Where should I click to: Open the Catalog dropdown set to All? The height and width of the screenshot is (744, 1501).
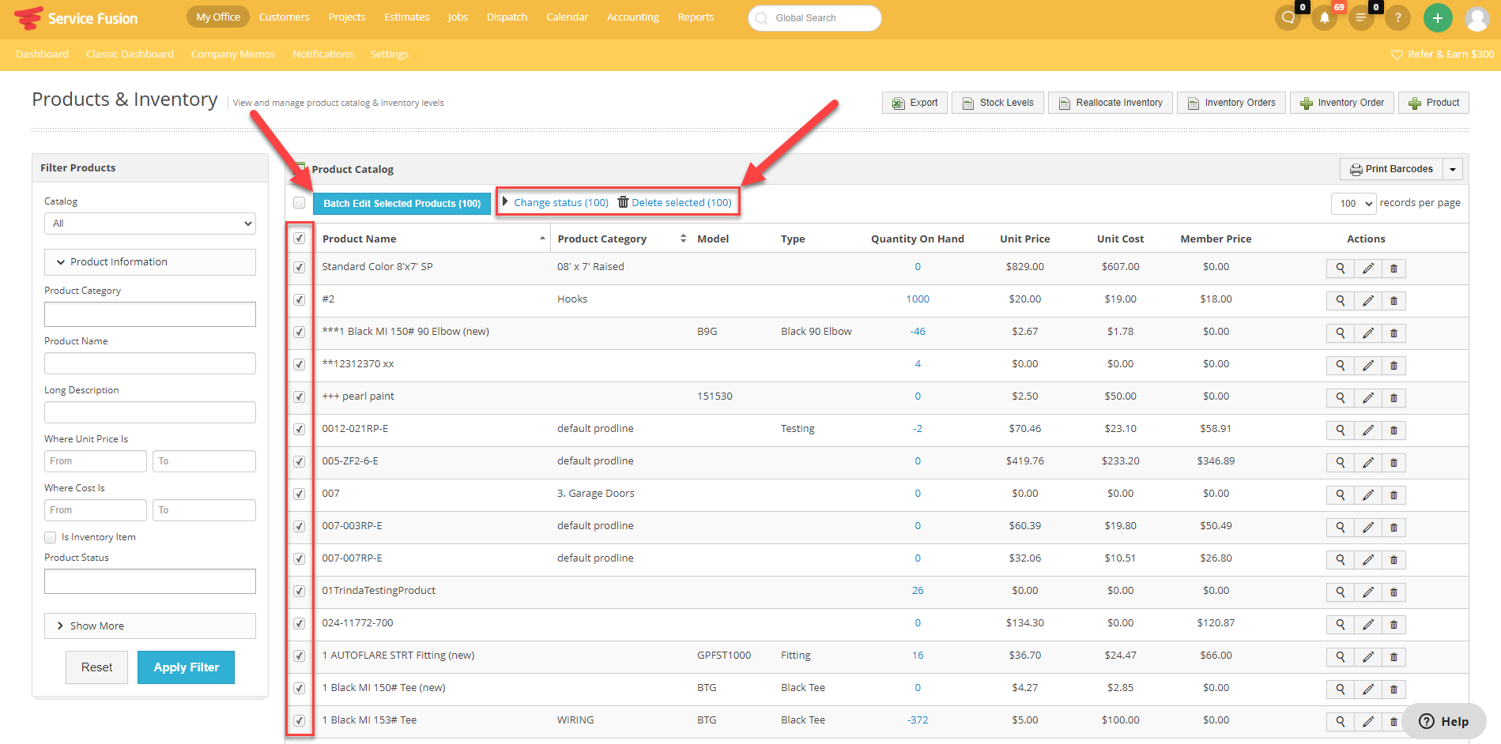(x=150, y=224)
